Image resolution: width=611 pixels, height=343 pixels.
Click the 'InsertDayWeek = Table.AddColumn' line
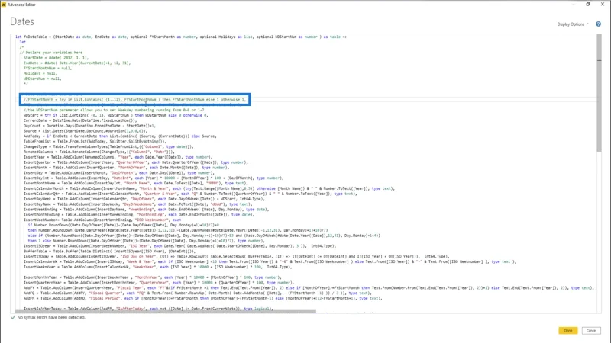(x=144, y=199)
